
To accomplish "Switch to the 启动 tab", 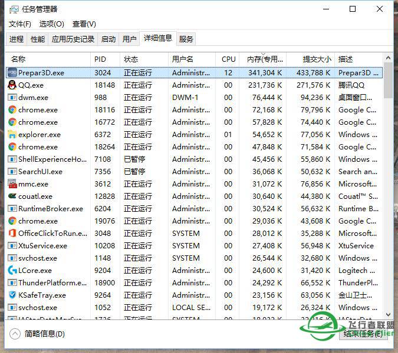I will coord(108,39).
